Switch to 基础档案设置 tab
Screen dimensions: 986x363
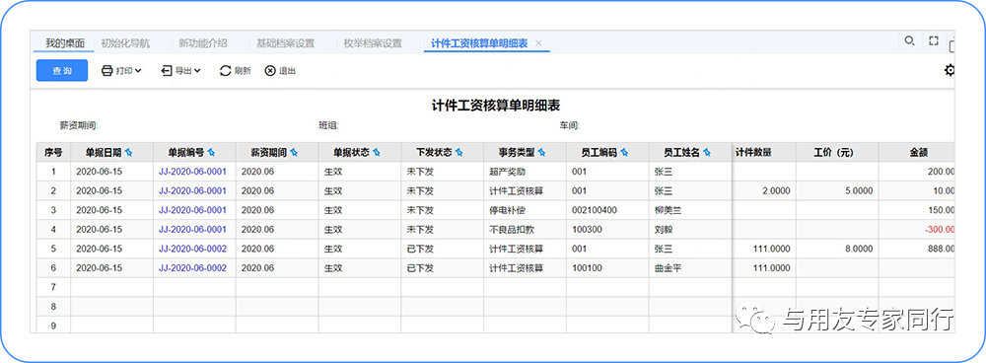[285, 43]
